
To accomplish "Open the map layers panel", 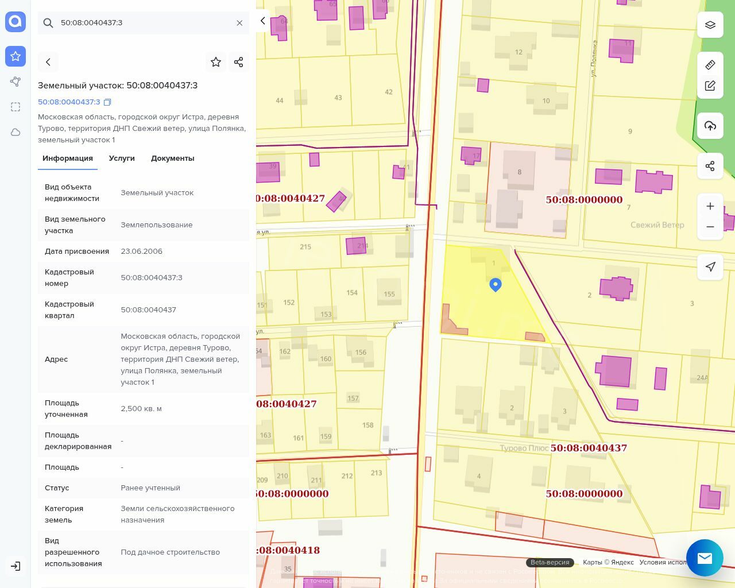I will click(710, 25).
